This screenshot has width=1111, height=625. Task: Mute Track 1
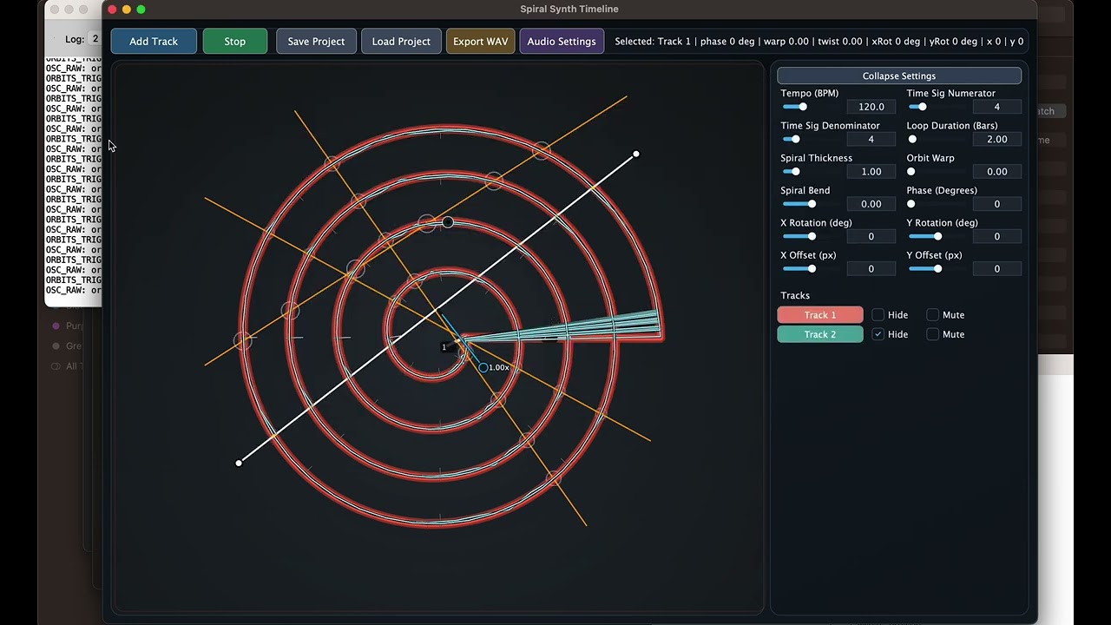point(933,315)
